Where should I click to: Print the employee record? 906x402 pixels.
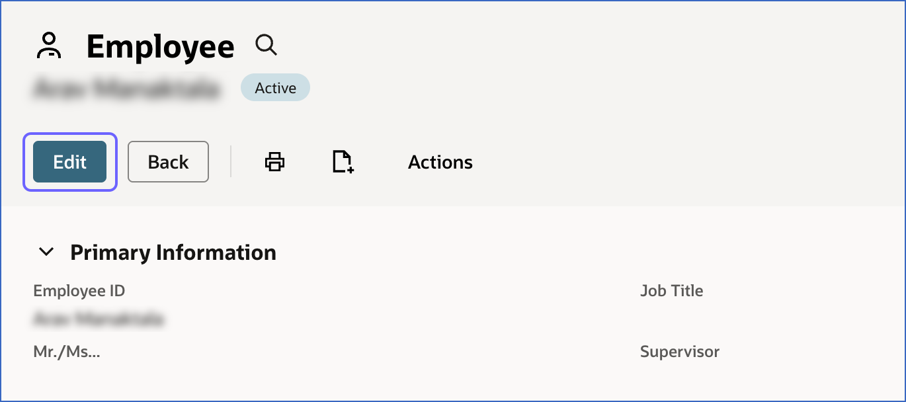tap(274, 162)
